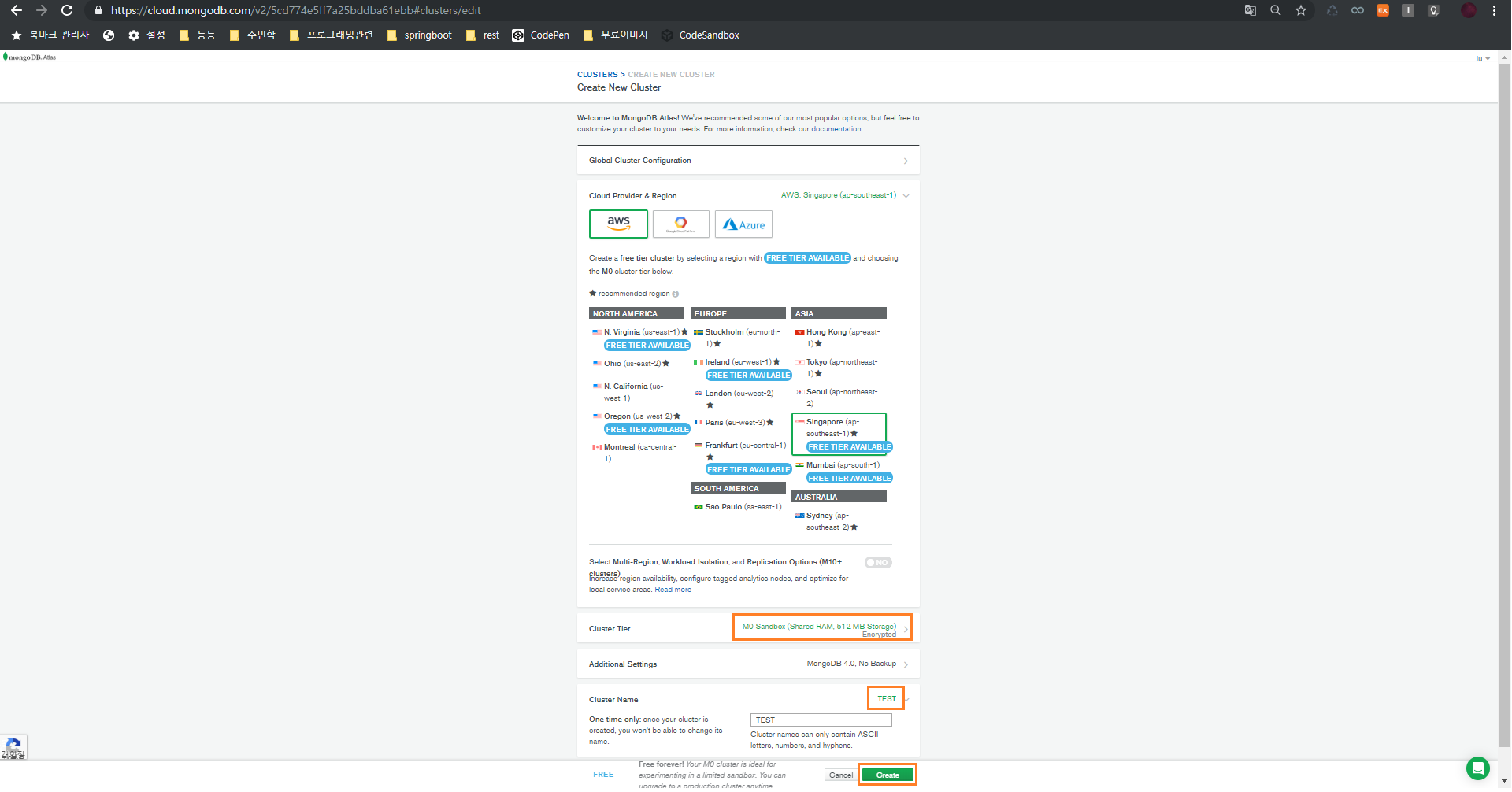
Task: Reload the current browser page
Action: pos(67,10)
